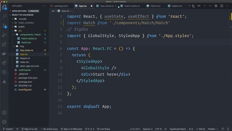Open the Manage gear icon

point(4,122)
